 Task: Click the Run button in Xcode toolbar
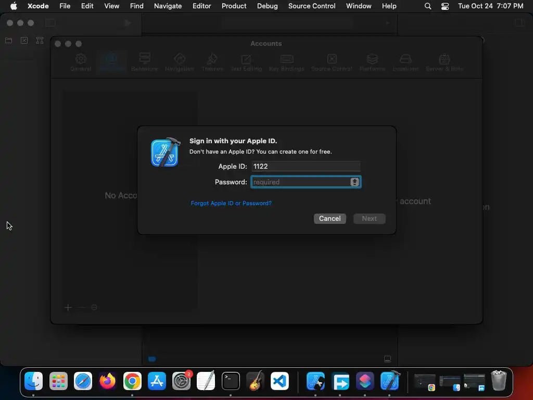pos(128,23)
